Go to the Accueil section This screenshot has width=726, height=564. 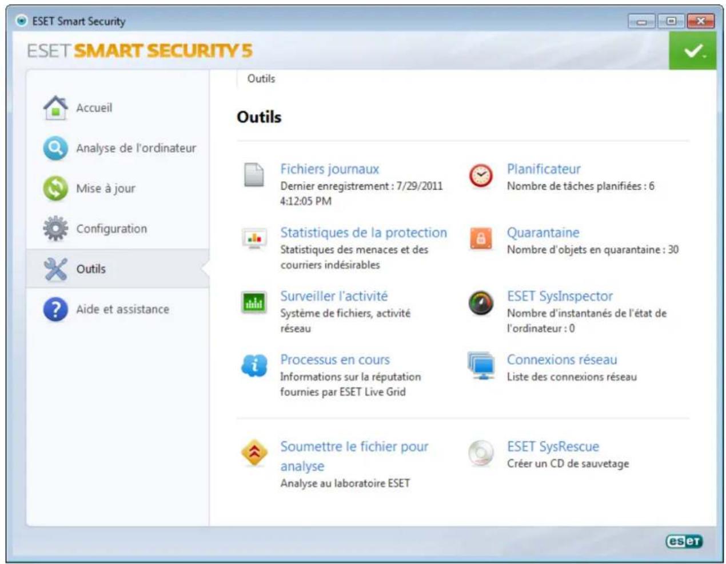[94, 107]
